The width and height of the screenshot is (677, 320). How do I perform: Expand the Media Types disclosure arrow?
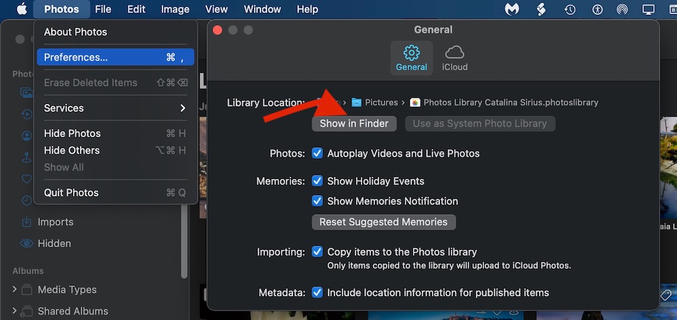[15, 290]
